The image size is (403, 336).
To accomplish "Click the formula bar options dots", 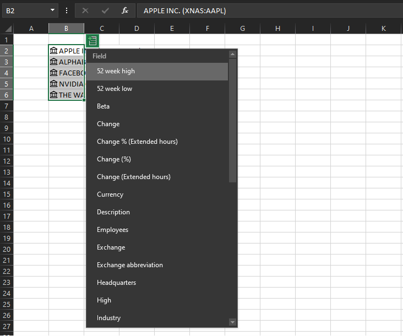I will [67, 10].
